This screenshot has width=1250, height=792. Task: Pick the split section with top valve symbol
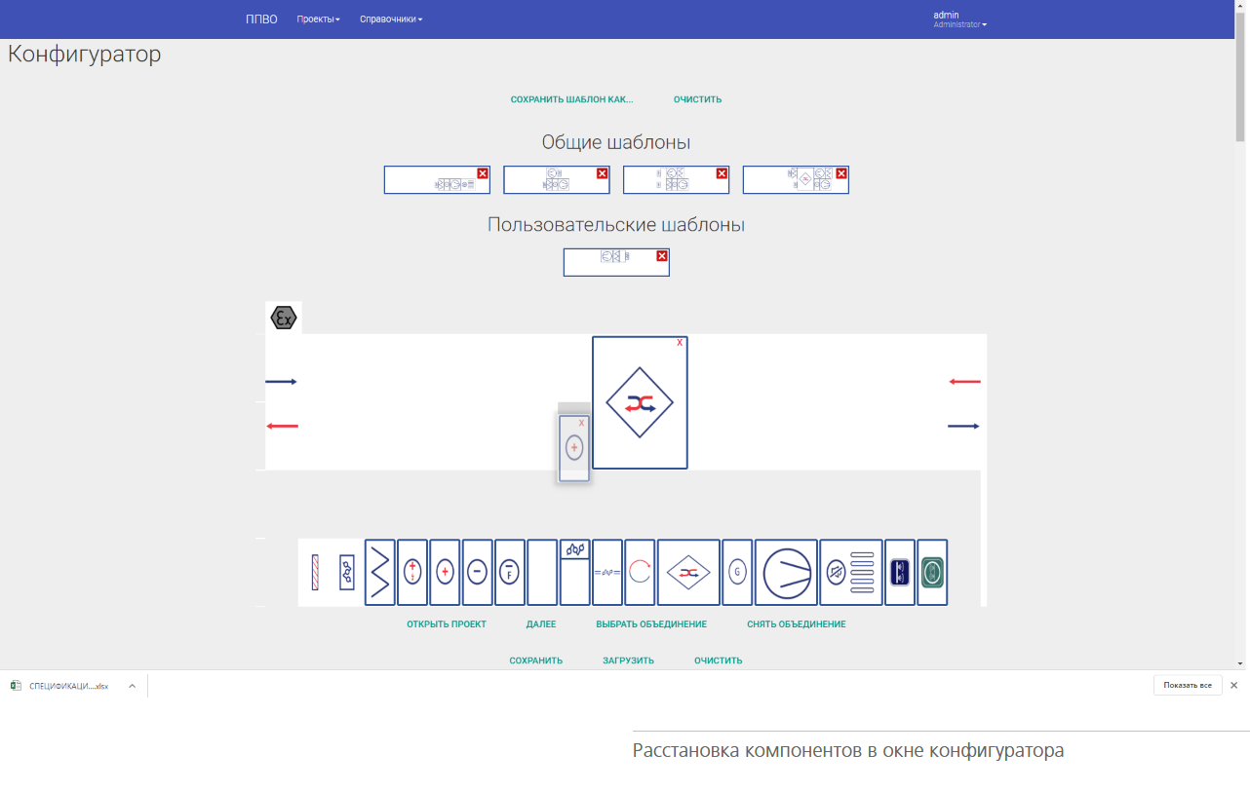575,573
